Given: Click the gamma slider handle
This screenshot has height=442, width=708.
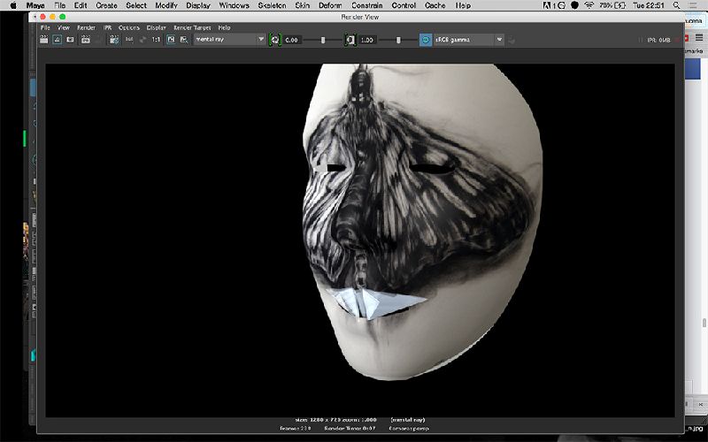Looking at the screenshot, I should pos(398,40).
